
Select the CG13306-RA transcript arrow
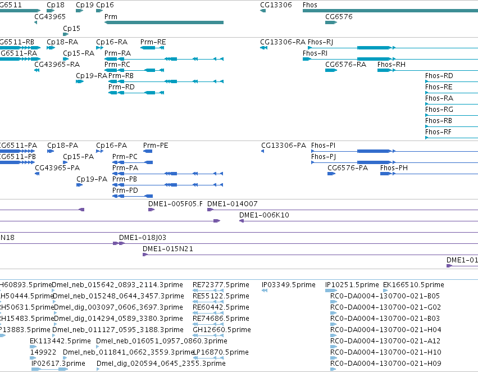(x=263, y=48)
